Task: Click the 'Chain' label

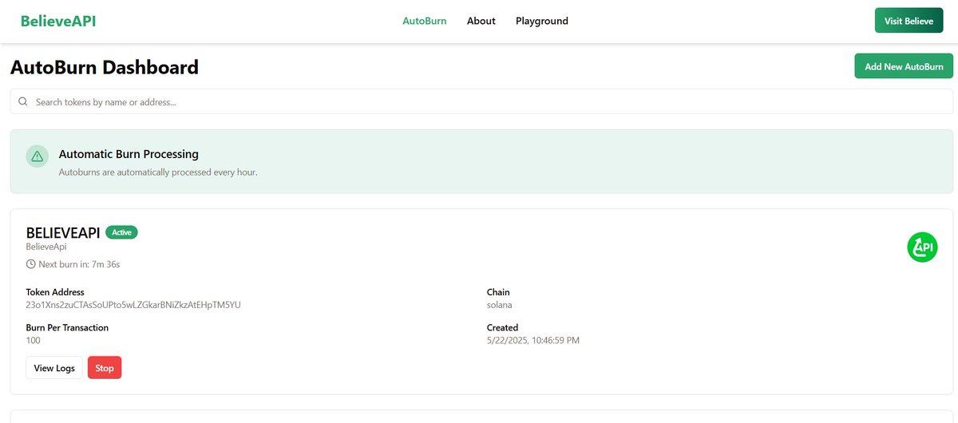Action: click(498, 292)
